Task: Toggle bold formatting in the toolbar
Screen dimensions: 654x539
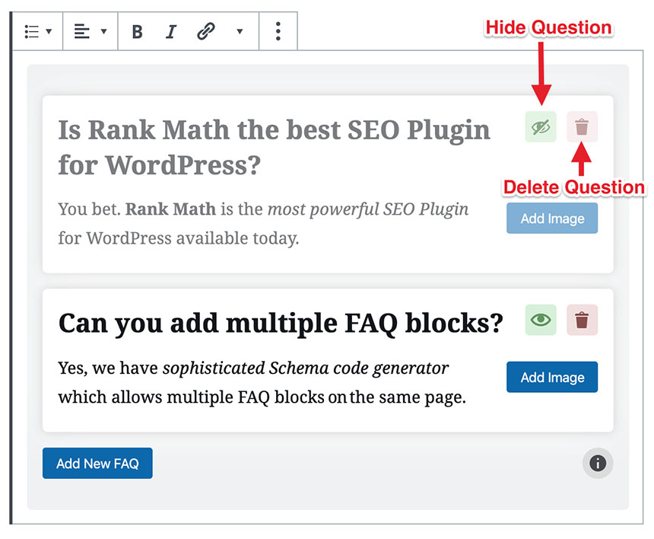Action: pos(137,31)
